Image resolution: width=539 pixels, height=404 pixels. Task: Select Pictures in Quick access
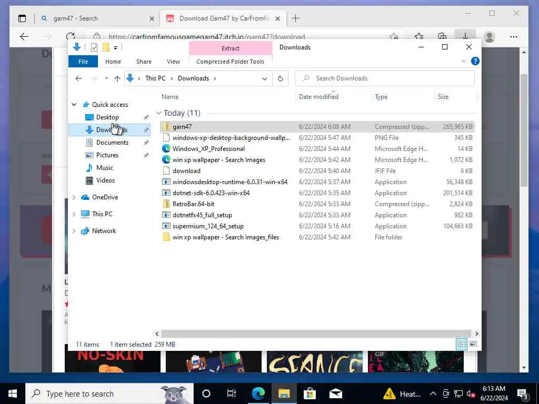coord(107,155)
